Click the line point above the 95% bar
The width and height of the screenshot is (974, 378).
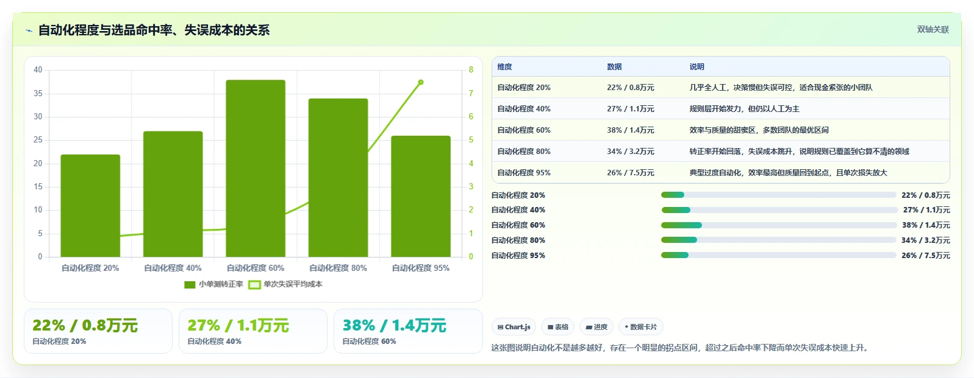pos(421,82)
